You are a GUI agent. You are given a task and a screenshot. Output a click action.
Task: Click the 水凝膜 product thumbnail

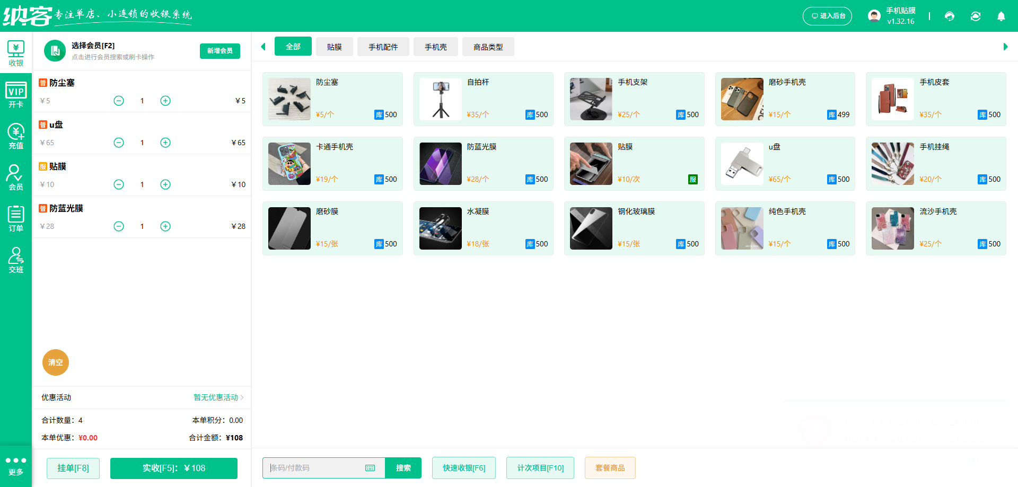tap(440, 228)
